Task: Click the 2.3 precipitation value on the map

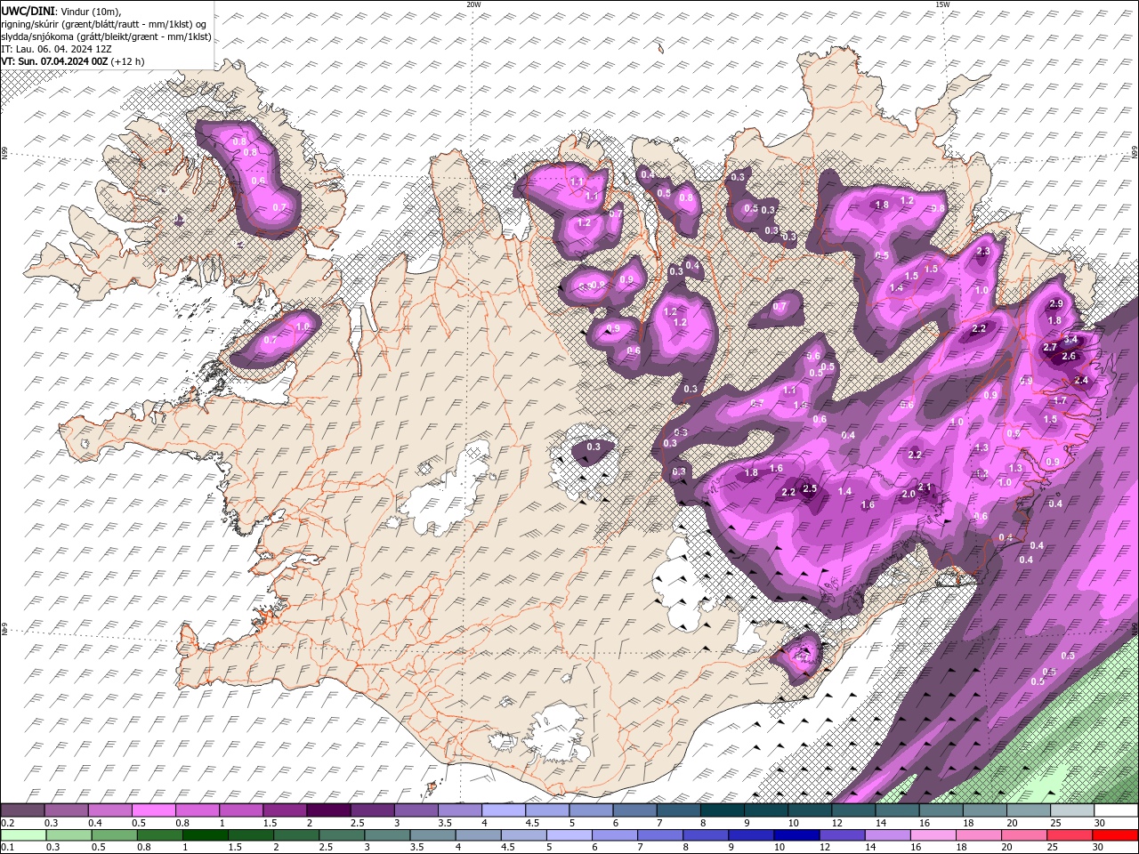Action: 983,252
